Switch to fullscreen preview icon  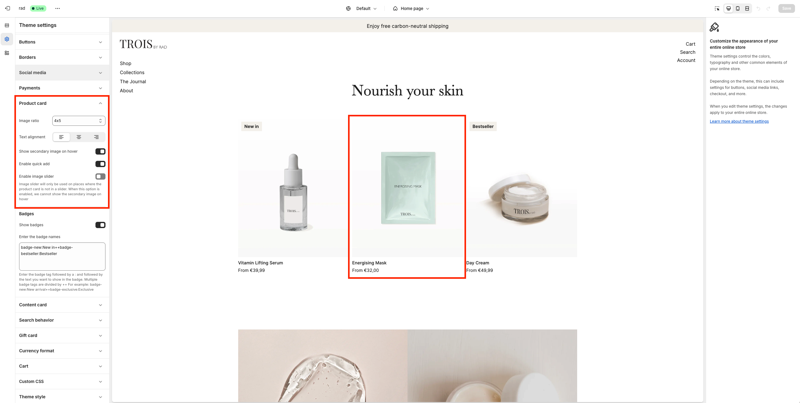pos(747,8)
